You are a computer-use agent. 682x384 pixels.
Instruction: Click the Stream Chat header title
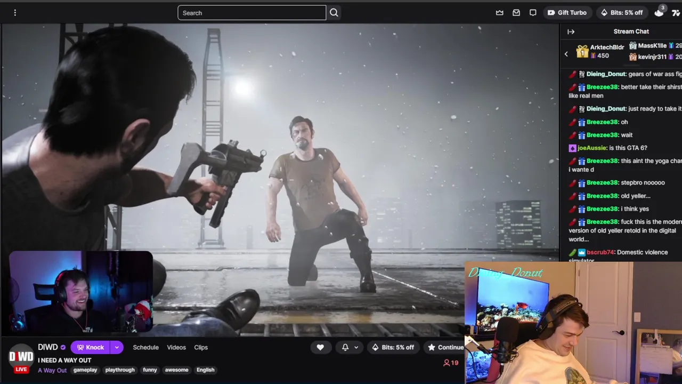pyautogui.click(x=631, y=31)
